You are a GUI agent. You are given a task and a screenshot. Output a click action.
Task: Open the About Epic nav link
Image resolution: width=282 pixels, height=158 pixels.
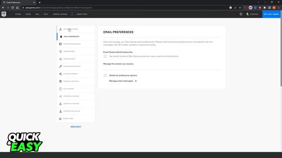pyautogui.click(x=82, y=14)
